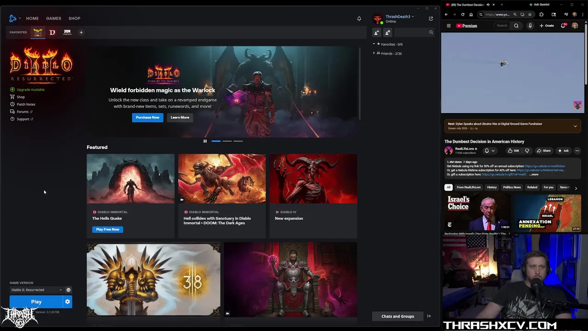
Task: Bookmark this page with star icon
Action: pos(530,14)
